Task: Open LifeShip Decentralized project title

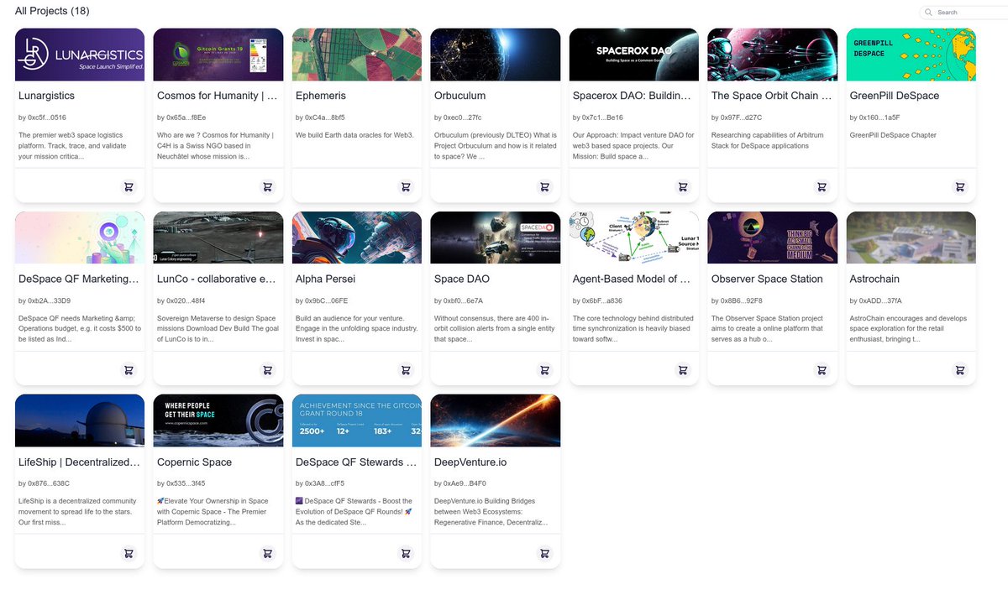Action: point(79,462)
